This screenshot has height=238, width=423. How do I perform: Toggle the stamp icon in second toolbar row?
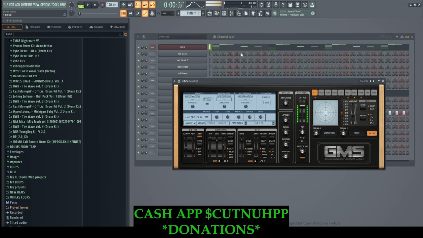[152, 13]
